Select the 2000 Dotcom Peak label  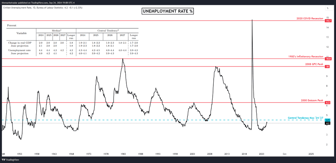click(311, 100)
